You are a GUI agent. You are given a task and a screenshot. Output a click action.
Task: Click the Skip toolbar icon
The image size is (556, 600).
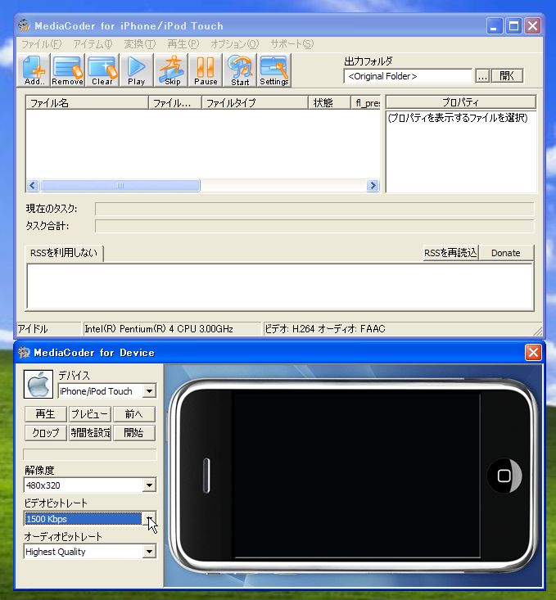click(x=172, y=70)
